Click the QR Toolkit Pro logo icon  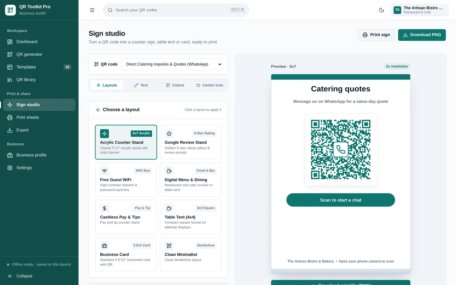click(x=10, y=10)
